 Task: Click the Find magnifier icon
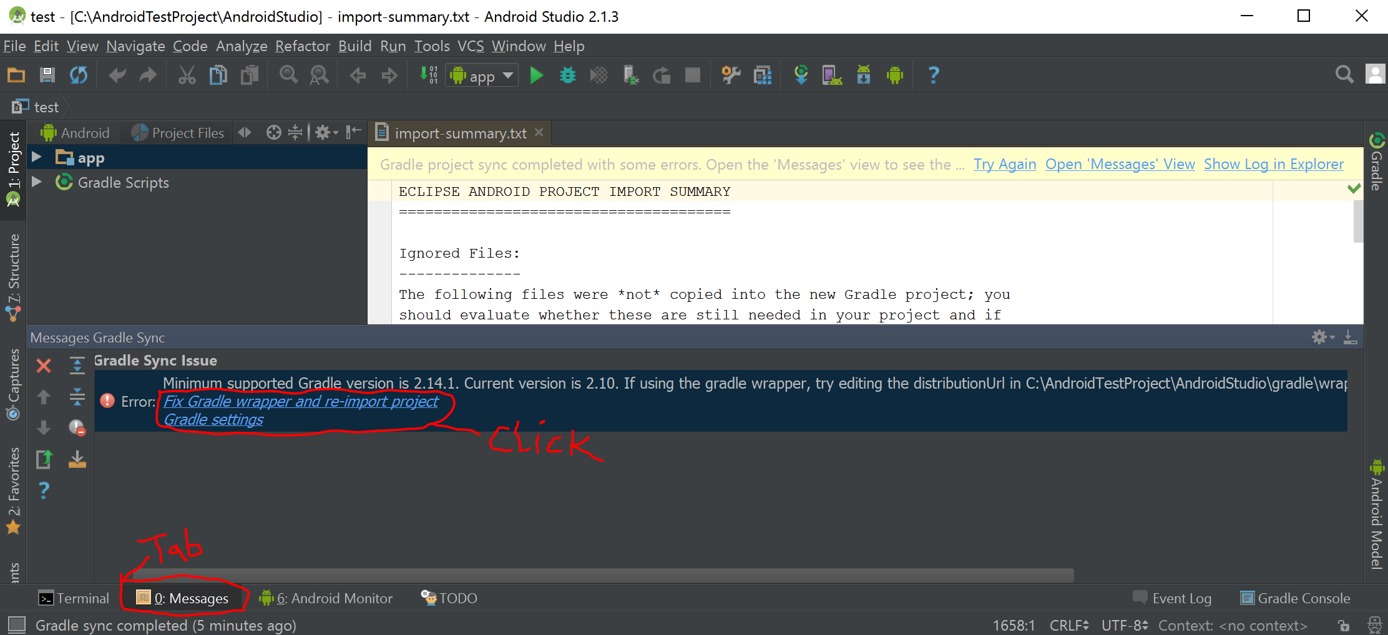pos(288,75)
